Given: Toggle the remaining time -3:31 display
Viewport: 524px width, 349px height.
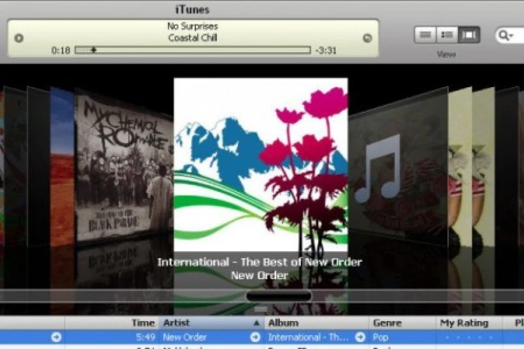Looking at the screenshot, I should pos(326,50).
